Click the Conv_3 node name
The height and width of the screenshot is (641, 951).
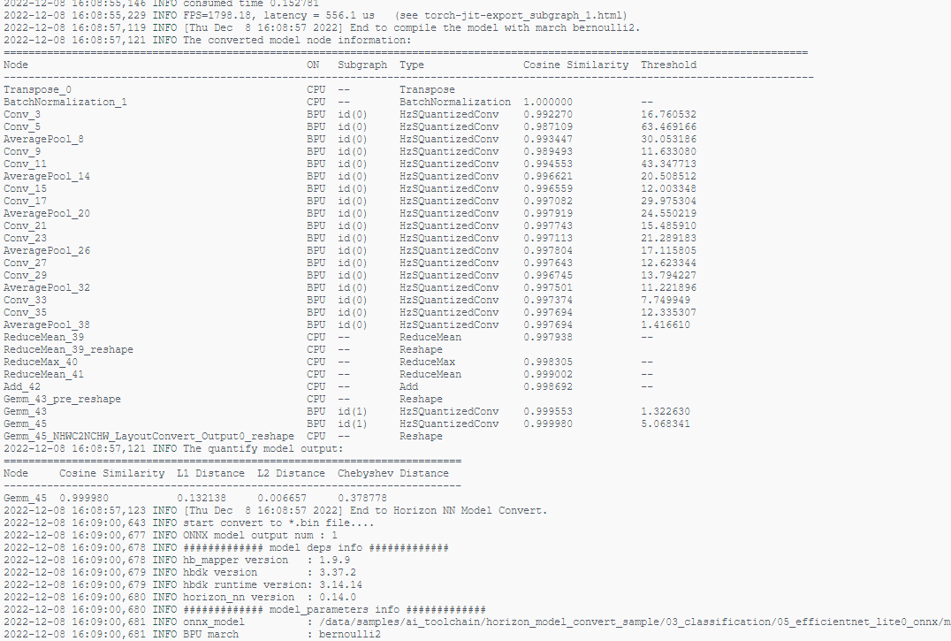click(22, 114)
